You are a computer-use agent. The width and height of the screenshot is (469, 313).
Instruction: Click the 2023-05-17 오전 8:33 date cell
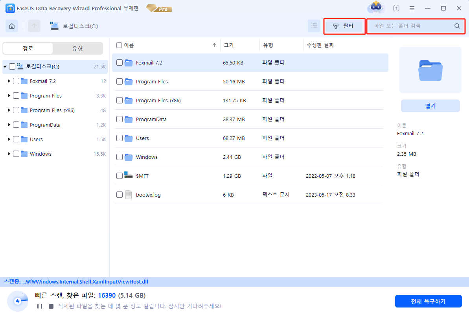[x=331, y=195]
